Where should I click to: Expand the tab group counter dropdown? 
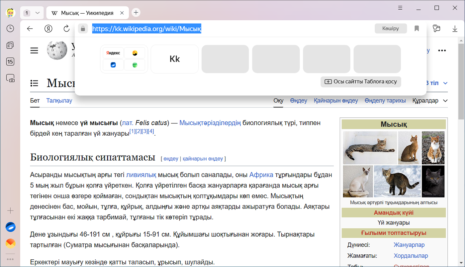point(37,13)
